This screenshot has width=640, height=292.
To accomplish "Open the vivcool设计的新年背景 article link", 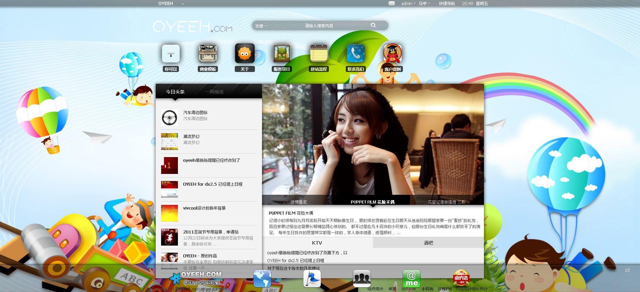I will coord(204,208).
